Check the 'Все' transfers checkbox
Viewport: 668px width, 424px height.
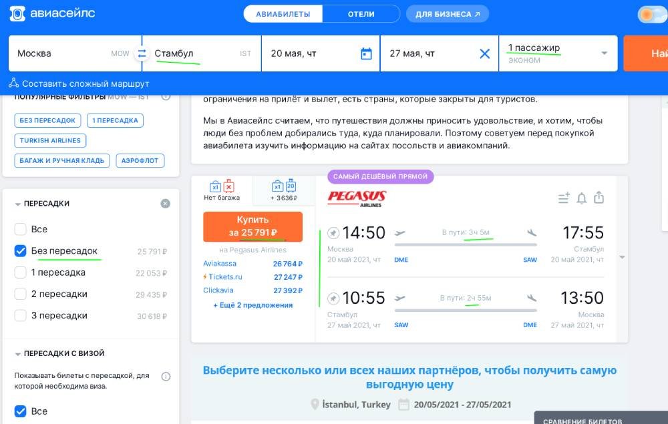21,229
